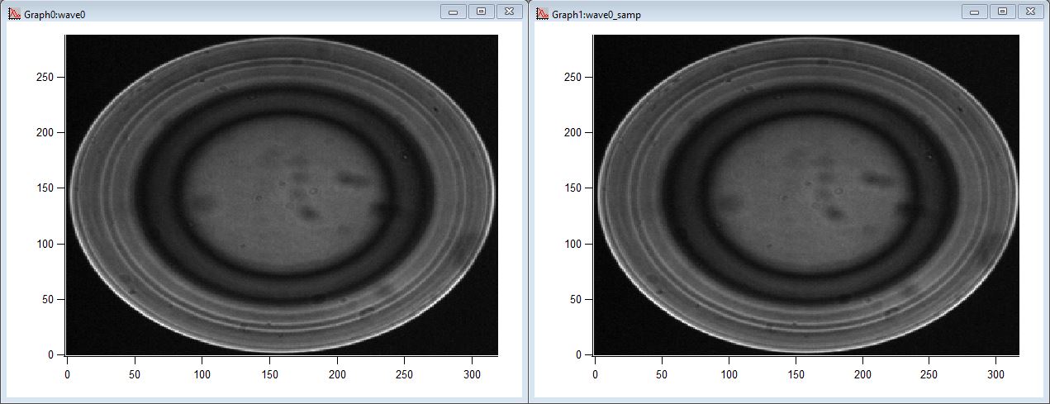1050x404 pixels.
Task: Click y-axis label 50 in Graph0
Action: (48, 299)
